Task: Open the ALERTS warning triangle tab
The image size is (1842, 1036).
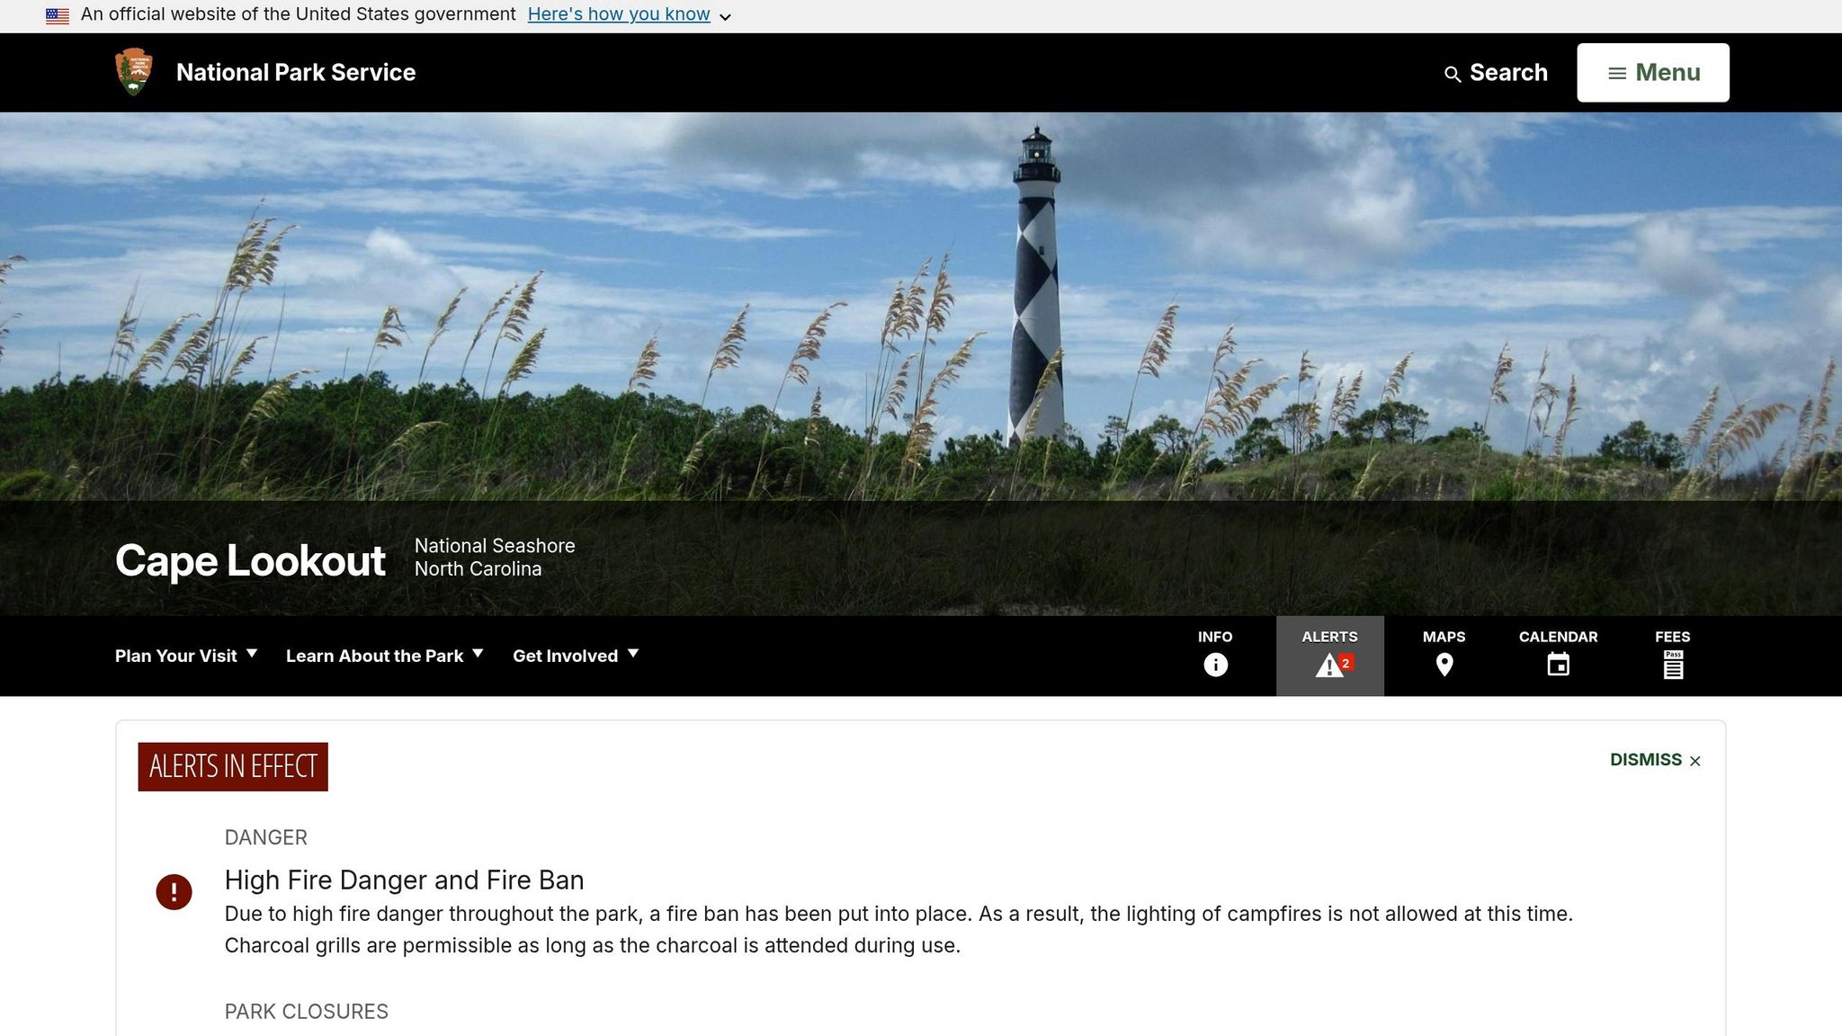Action: coord(1329,656)
